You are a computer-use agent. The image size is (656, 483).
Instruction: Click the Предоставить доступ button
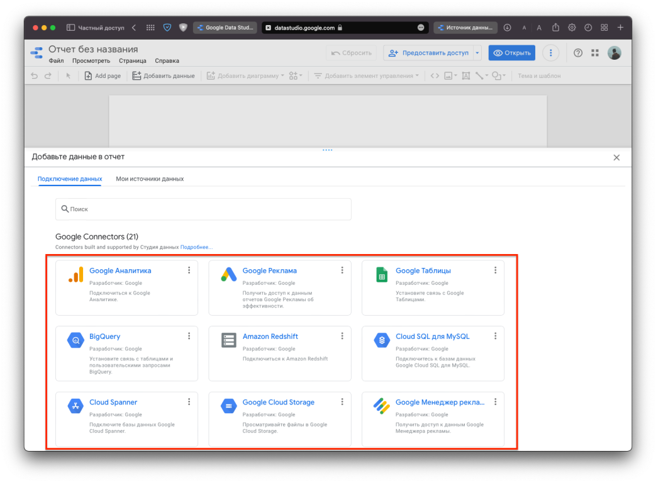click(x=428, y=53)
